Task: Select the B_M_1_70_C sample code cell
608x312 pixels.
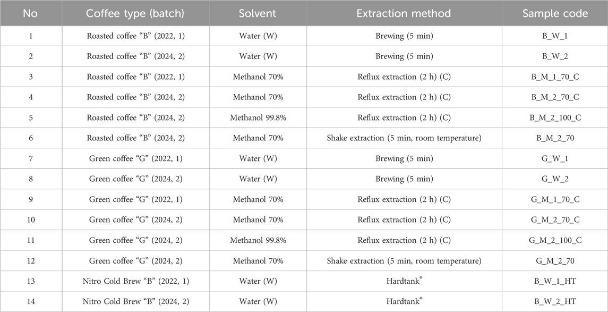Action: point(555,77)
